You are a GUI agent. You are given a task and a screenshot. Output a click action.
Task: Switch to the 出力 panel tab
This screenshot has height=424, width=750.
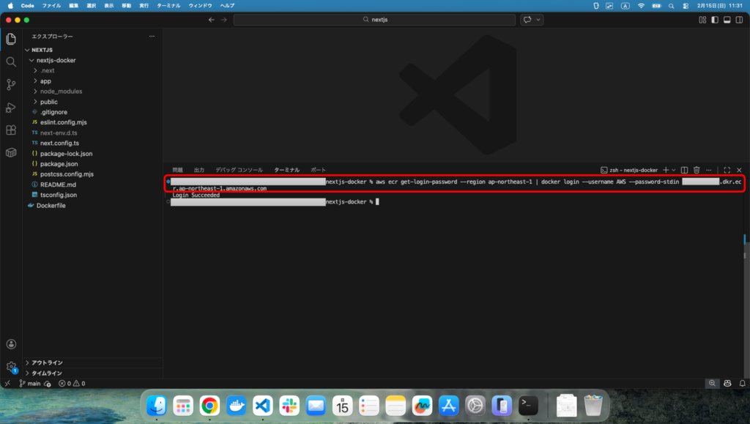[199, 170]
